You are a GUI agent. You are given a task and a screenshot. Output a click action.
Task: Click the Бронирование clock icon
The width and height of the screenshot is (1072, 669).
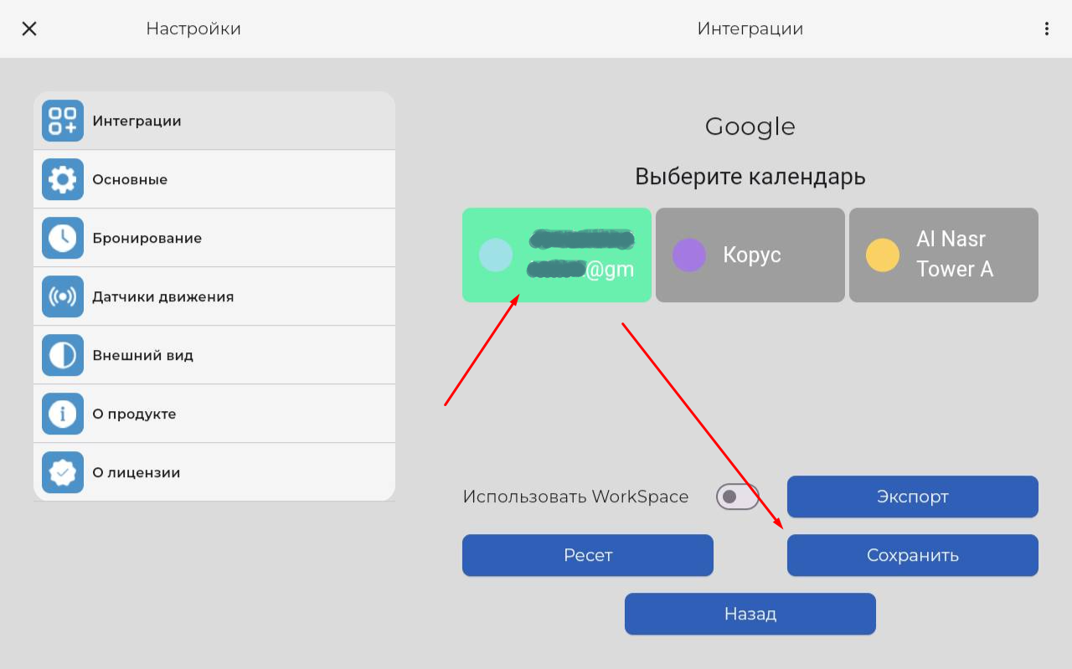tap(63, 238)
